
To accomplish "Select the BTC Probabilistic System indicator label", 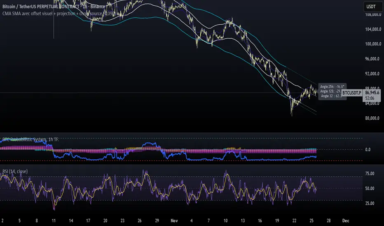I will click(32, 140).
